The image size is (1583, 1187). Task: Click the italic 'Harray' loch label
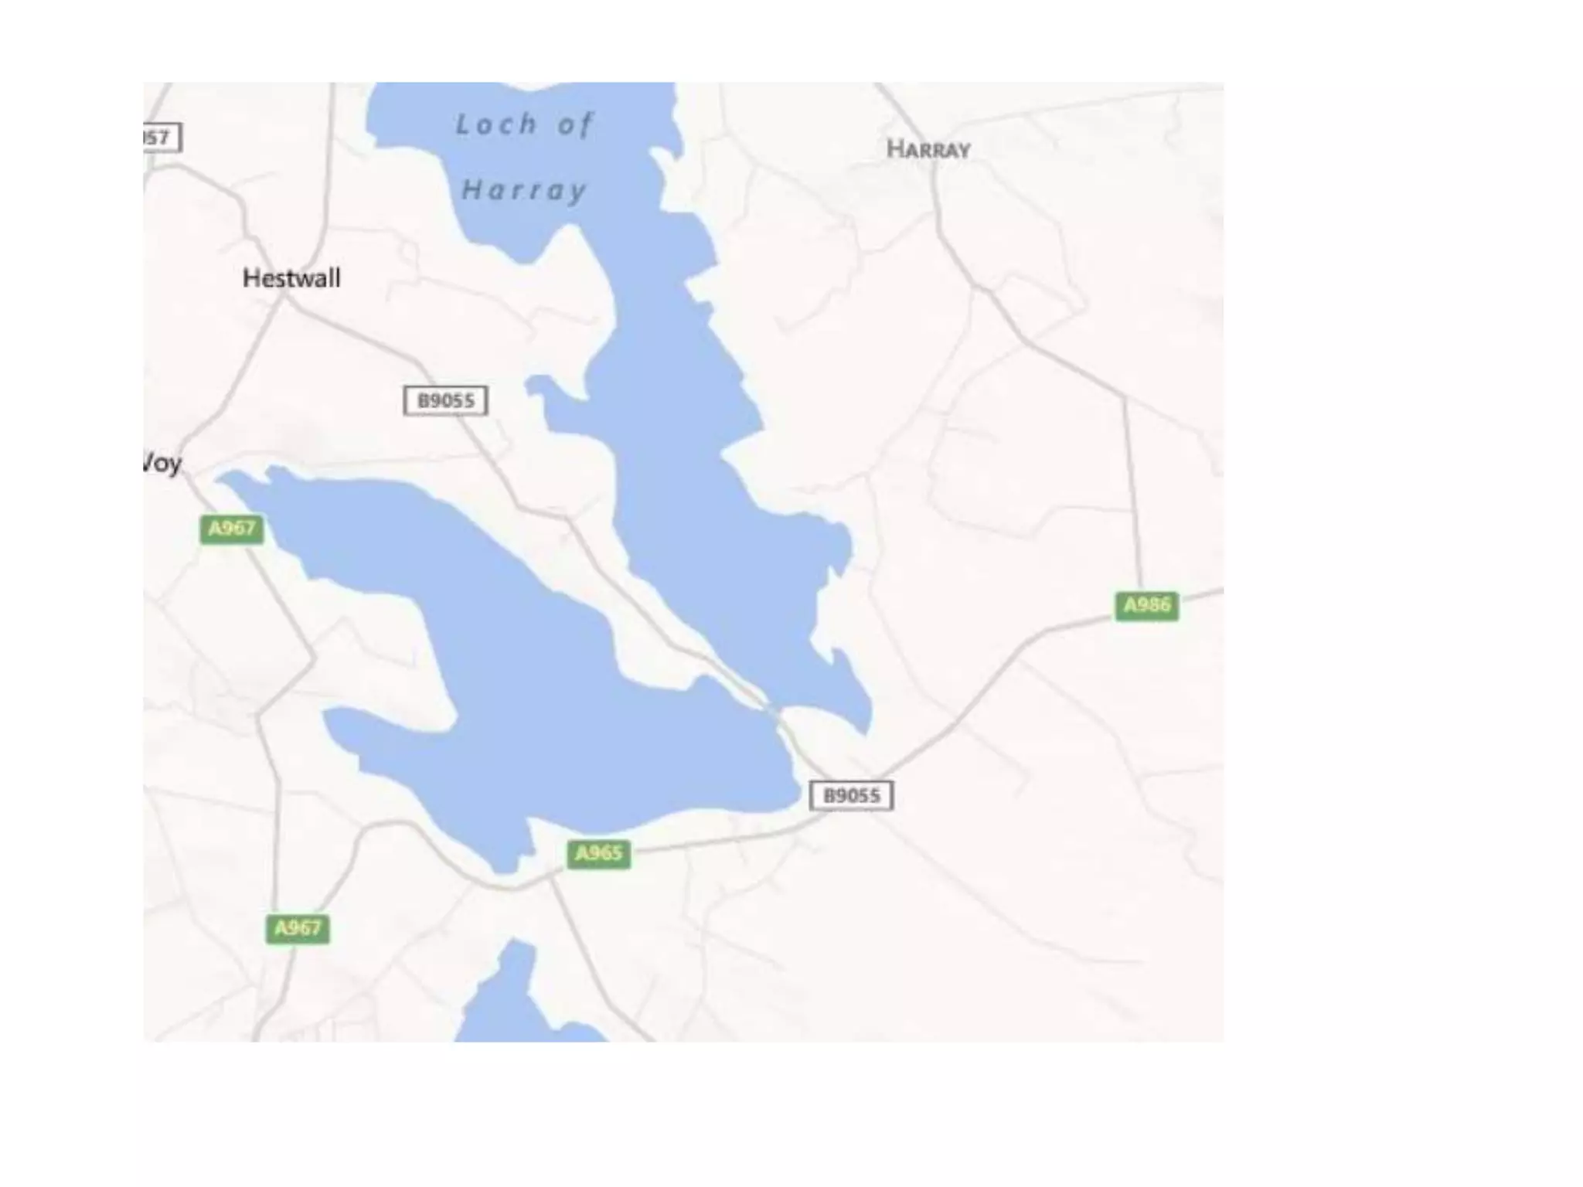tap(525, 190)
